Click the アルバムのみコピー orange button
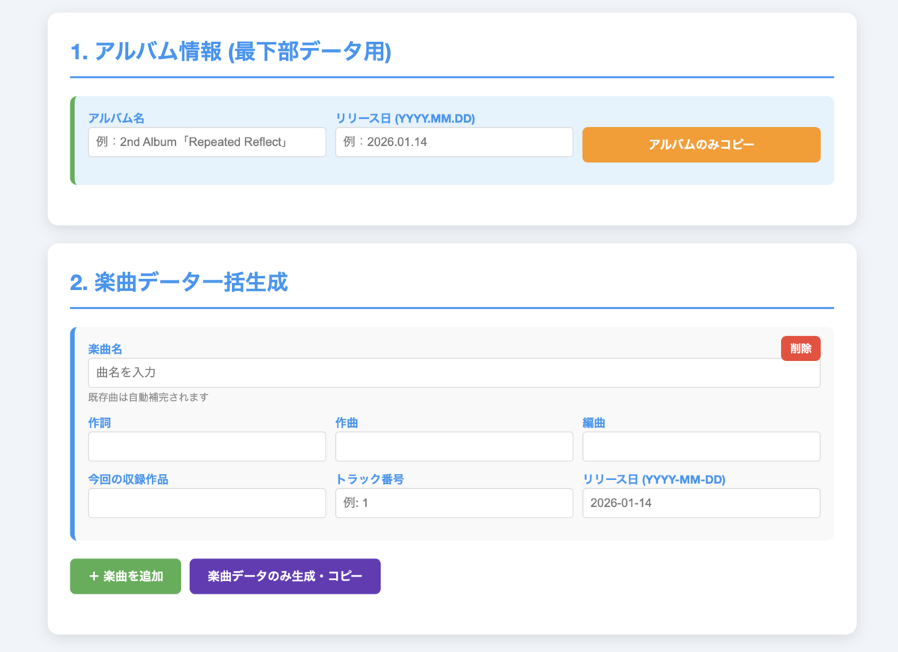Screen dimensions: 898x652 pos(701,145)
